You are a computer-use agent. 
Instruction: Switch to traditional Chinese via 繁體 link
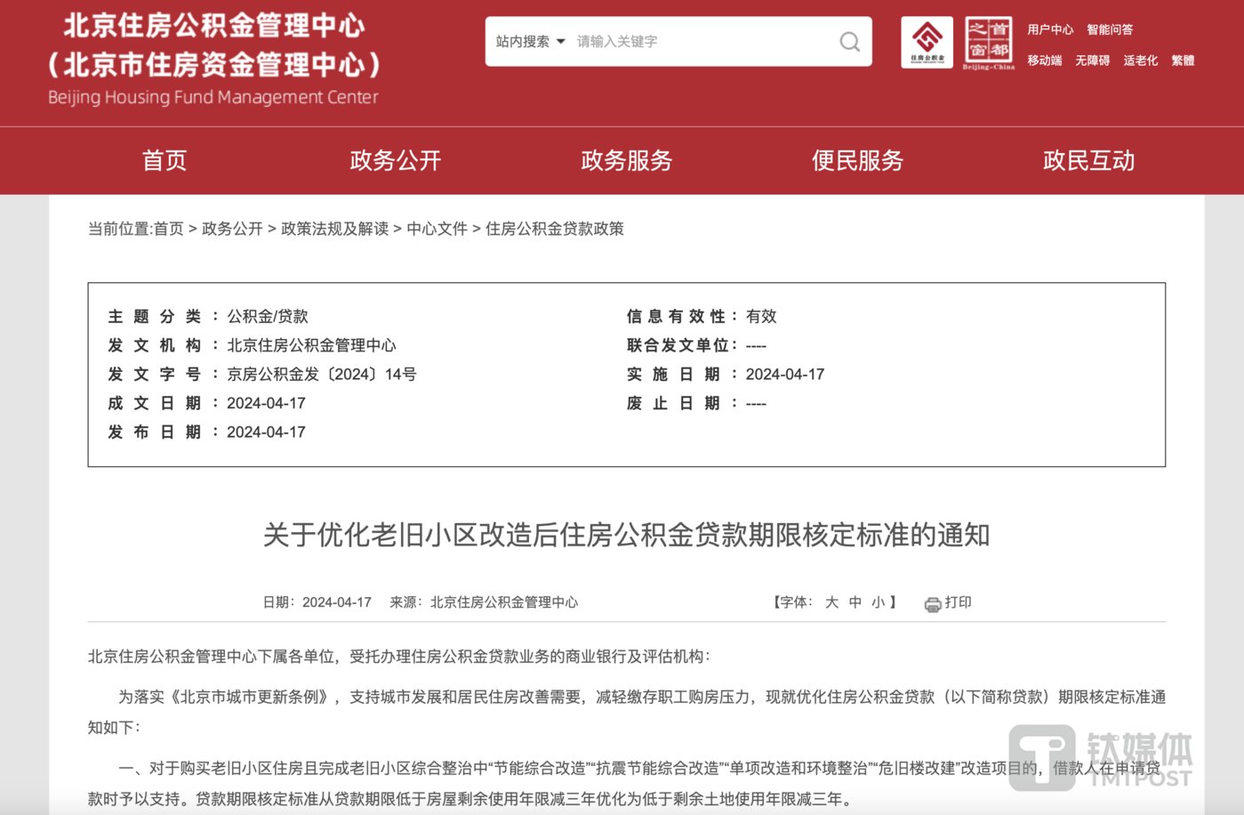(1184, 60)
